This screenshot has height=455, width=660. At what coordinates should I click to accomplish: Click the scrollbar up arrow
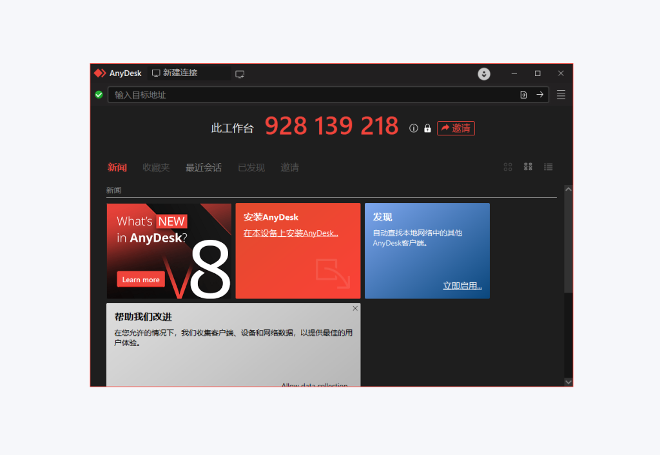(x=568, y=189)
